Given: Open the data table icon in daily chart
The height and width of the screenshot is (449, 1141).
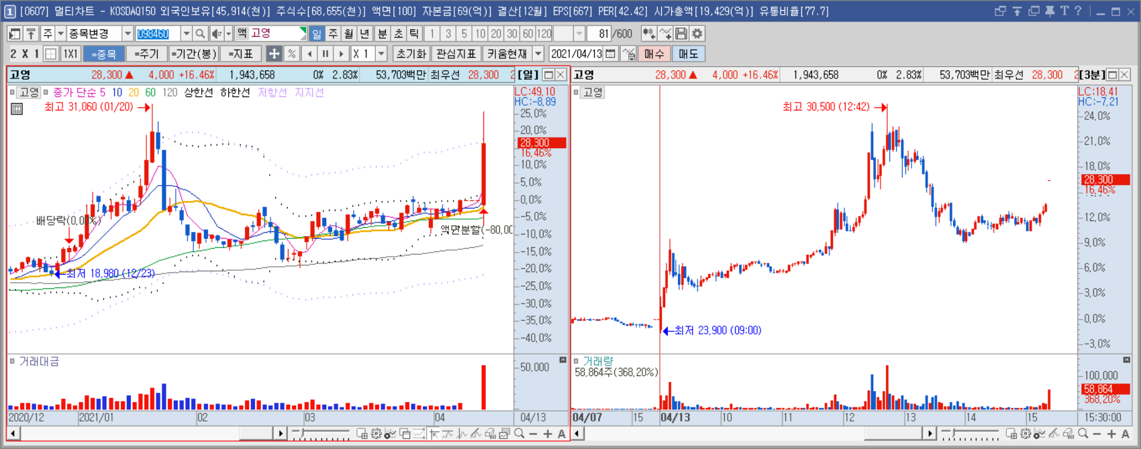Looking at the screenshot, I should [17, 109].
